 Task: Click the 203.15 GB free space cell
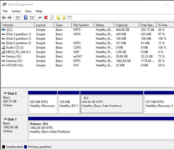click(147, 30)
